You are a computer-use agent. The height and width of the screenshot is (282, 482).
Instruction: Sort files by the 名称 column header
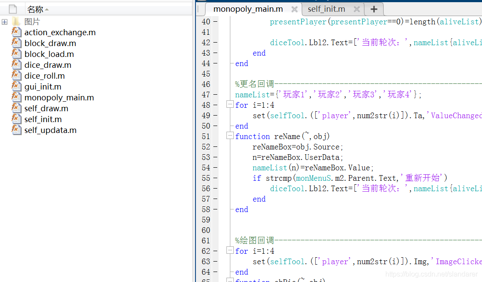pyautogui.click(x=38, y=9)
